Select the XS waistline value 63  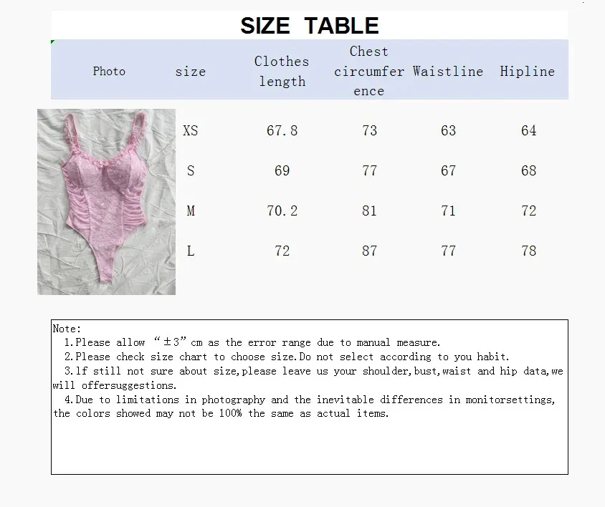(x=448, y=130)
